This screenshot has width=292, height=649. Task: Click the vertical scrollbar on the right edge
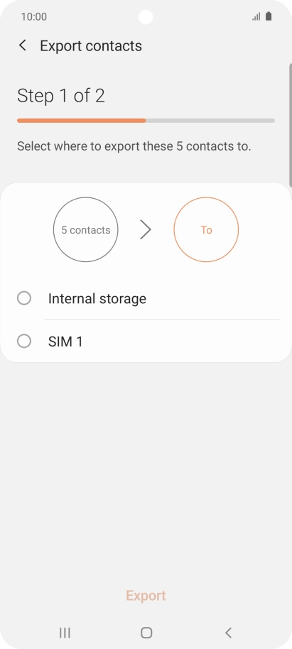click(x=291, y=125)
